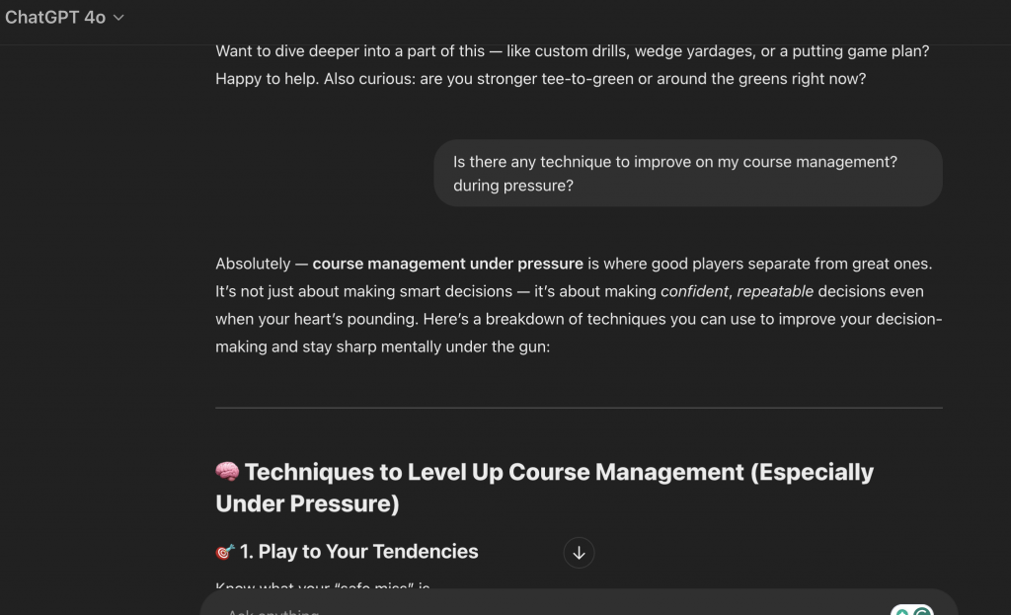Click the line Know what your safe miss is
1011x615 pixels.
tap(323, 585)
